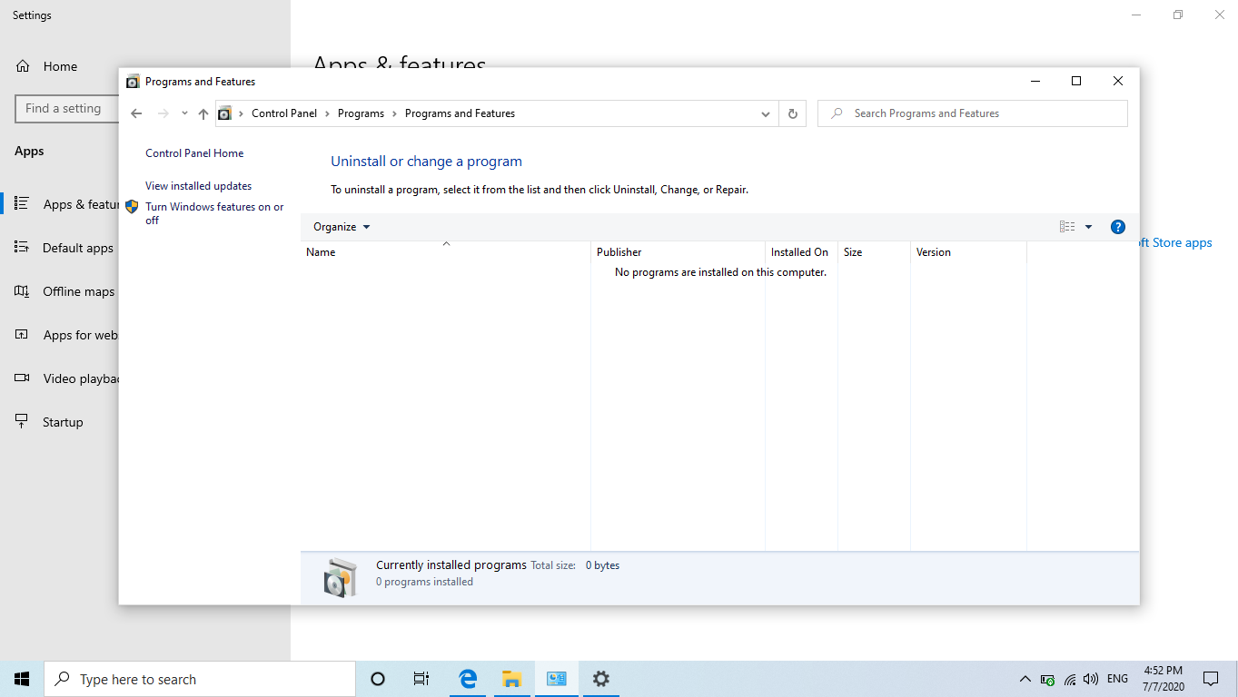Image resolution: width=1238 pixels, height=697 pixels.
Task: Sort by the Name column header
Action: click(445, 251)
